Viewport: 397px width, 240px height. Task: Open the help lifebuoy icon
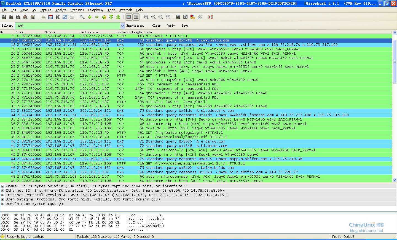[210, 17]
